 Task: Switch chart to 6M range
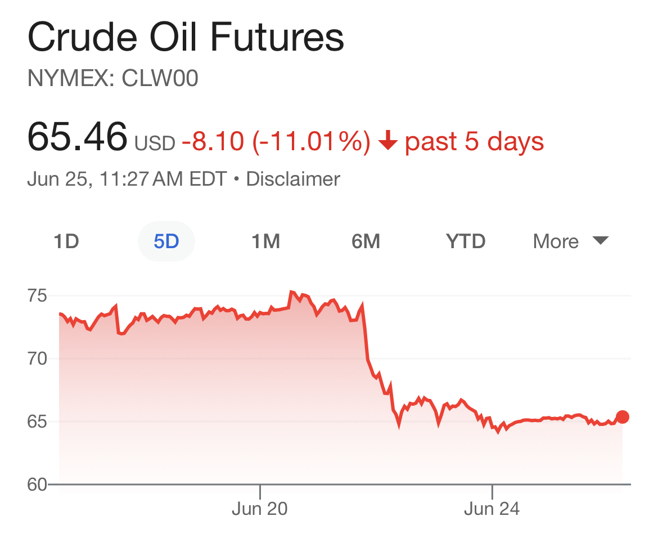pyautogui.click(x=366, y=242)
